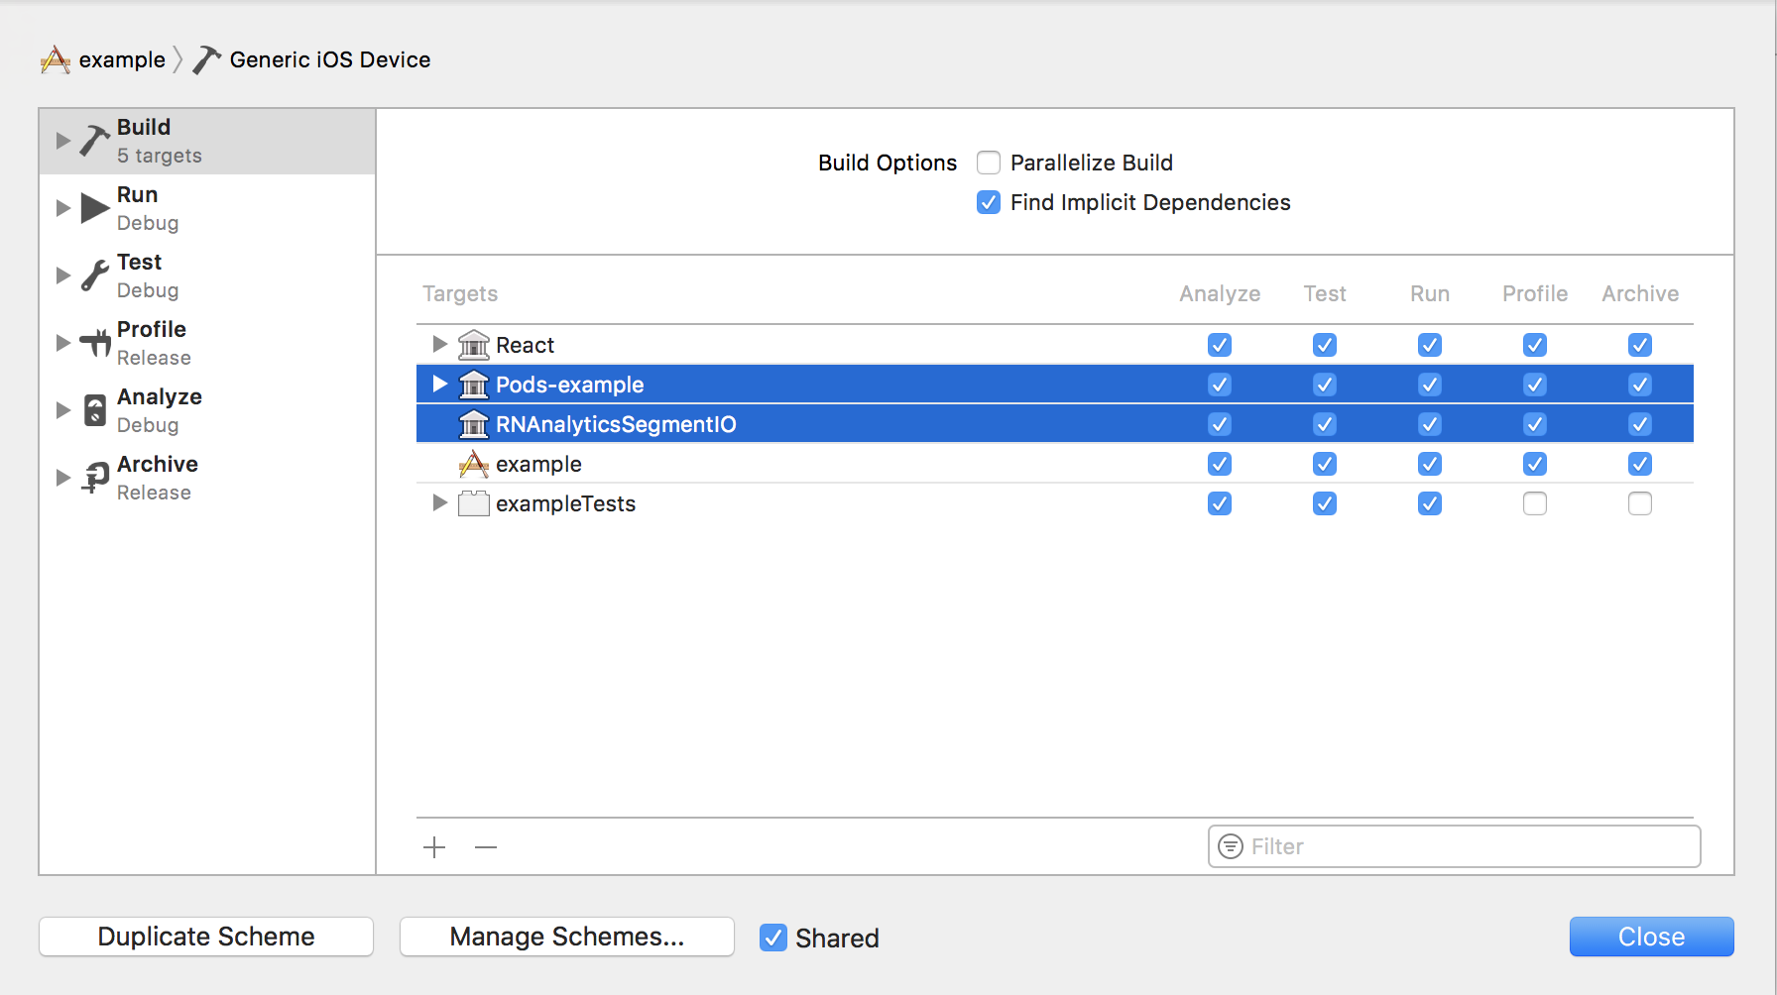Viewport: 1777px width, 995px height.
Task: Select the example app target name
Action: click(x=538, y=464)
